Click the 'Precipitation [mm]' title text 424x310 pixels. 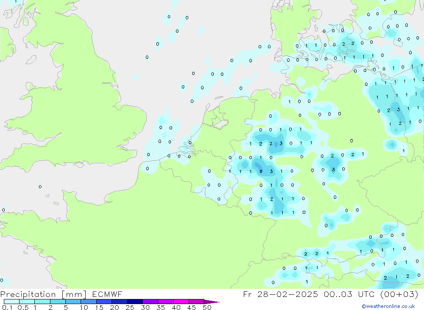point(43,294)
